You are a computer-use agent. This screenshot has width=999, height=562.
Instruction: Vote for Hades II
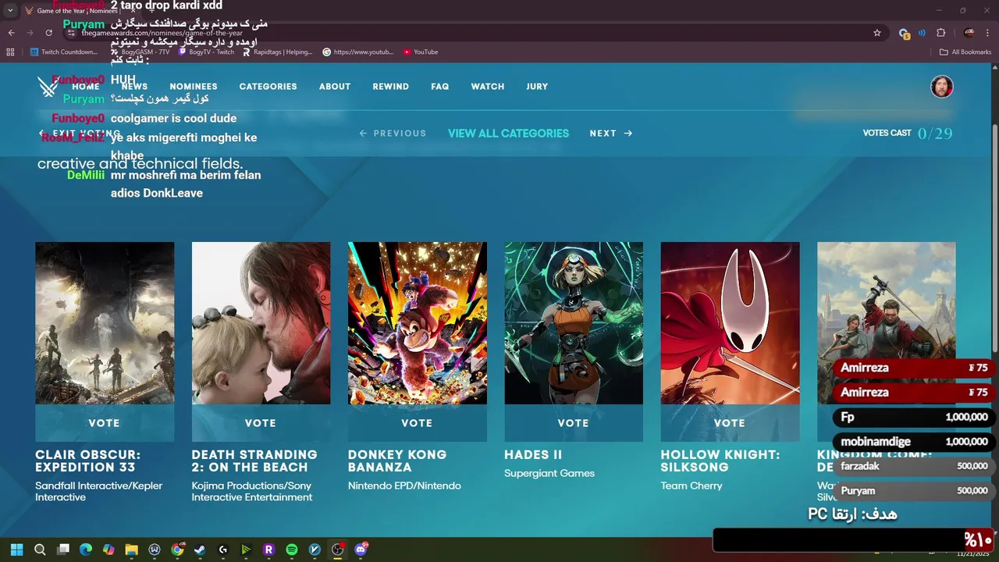574,423
